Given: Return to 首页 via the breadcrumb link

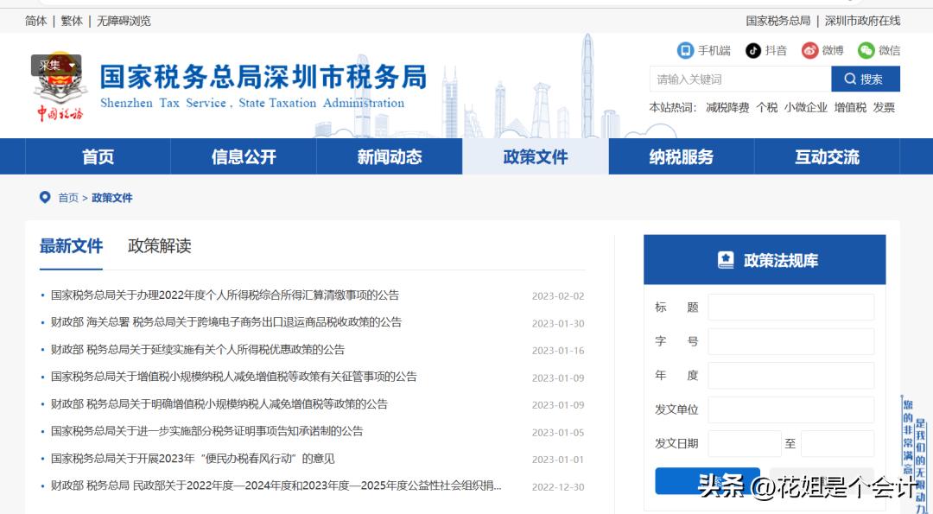Looking at the screenshot, I should [68, 197].
